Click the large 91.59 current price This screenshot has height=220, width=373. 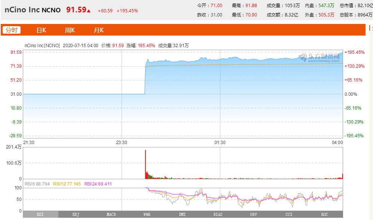pyautogui.click(x=76, y=9)
